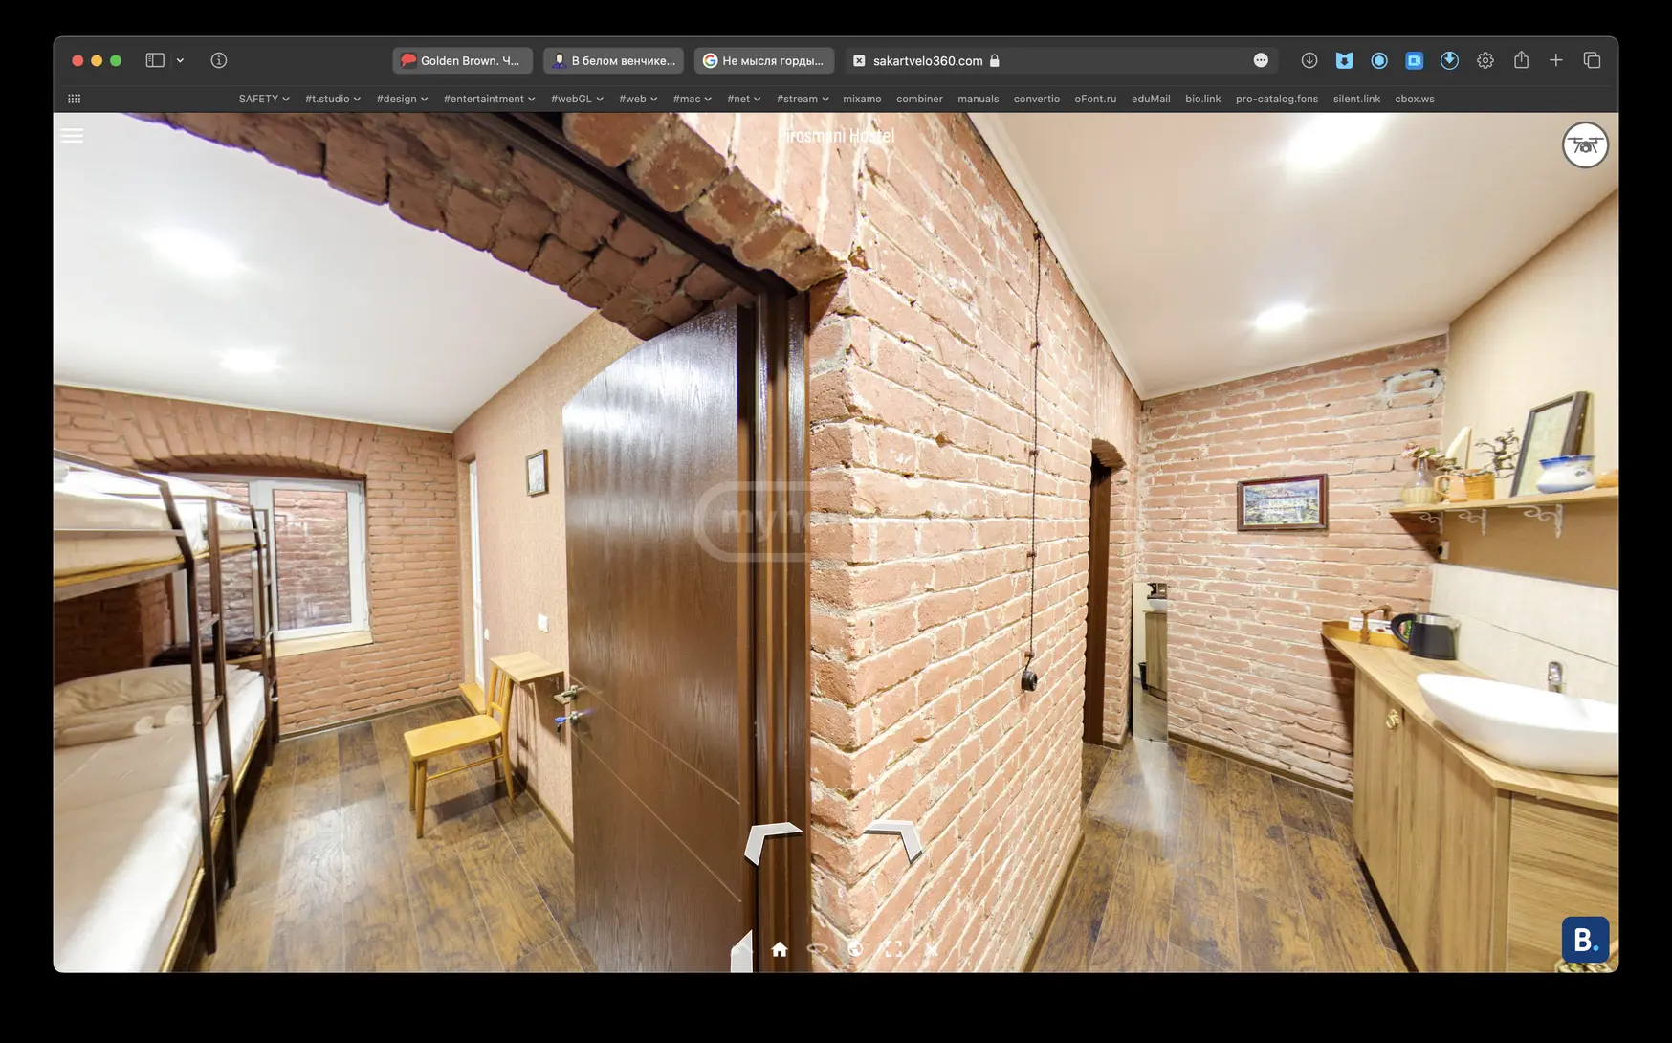Open the mixamo bookmark
Viewport: 1672px width, 1043px height.
[862, 99]
